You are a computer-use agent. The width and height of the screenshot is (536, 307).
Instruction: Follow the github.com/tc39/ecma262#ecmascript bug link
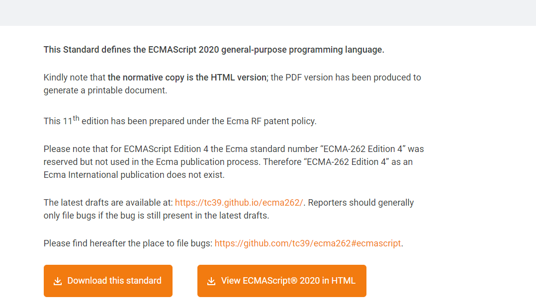(307, 243)
